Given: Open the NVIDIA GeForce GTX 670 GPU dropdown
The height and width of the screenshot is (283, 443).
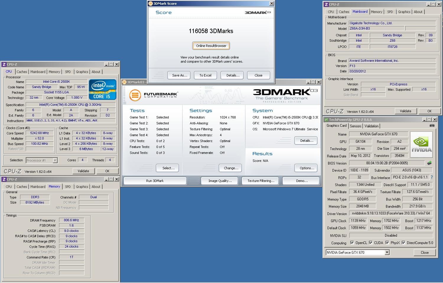Looking at the screenshot, I should pyautogui.click(x=387, y=253).
